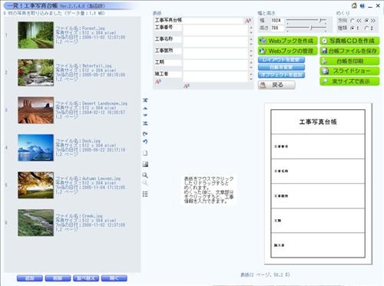
Task: Open the list view icon in toolbar
Action: coord(145,194)
